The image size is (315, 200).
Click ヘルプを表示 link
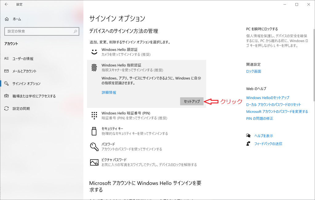tap(264, 136)
